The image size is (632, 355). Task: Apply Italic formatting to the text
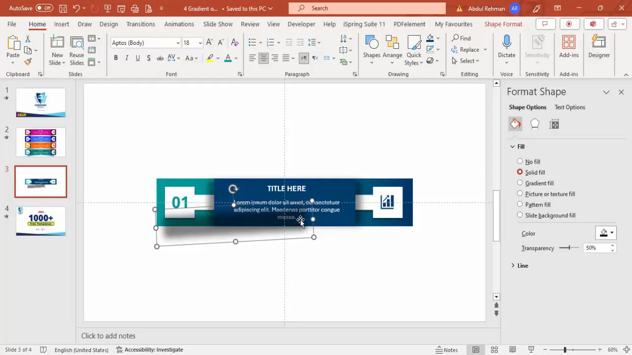point(126,58)
